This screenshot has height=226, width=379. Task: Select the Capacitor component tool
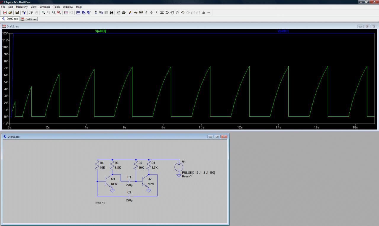click(x=151, y=12)
